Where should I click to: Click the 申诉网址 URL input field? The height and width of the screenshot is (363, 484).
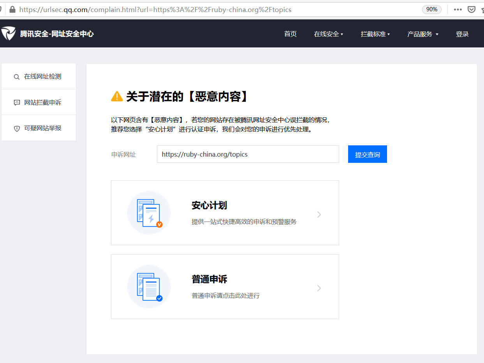click(x=248, y=154)
